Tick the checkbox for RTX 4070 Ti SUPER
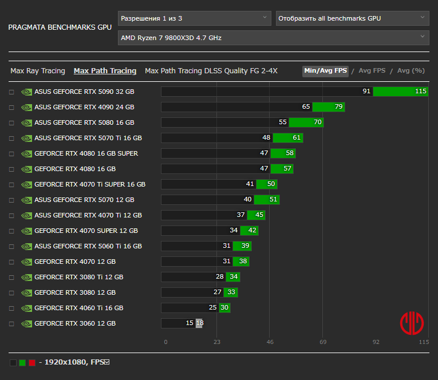438x380 pixels. tap(11, 184)
